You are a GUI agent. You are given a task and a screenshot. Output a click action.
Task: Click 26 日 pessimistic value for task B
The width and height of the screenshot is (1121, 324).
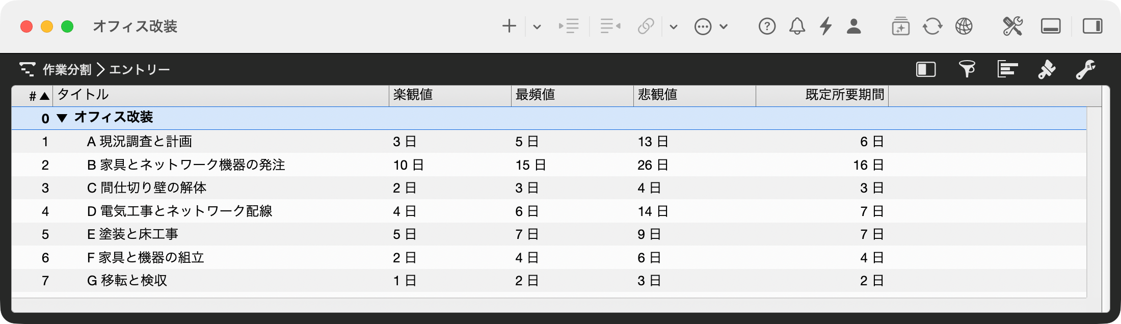[653, 165]
